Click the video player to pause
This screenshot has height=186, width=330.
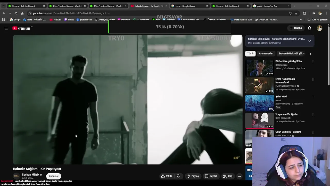click(x=128, y=99)
